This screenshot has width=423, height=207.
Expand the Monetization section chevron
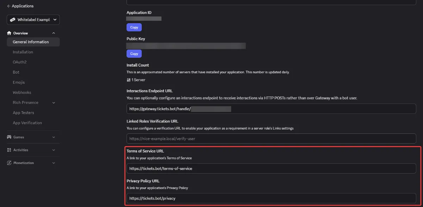54,163
